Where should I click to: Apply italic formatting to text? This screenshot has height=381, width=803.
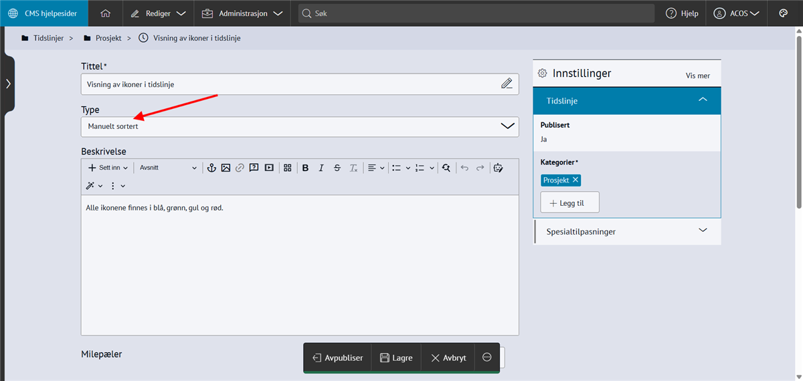(321, 168)
